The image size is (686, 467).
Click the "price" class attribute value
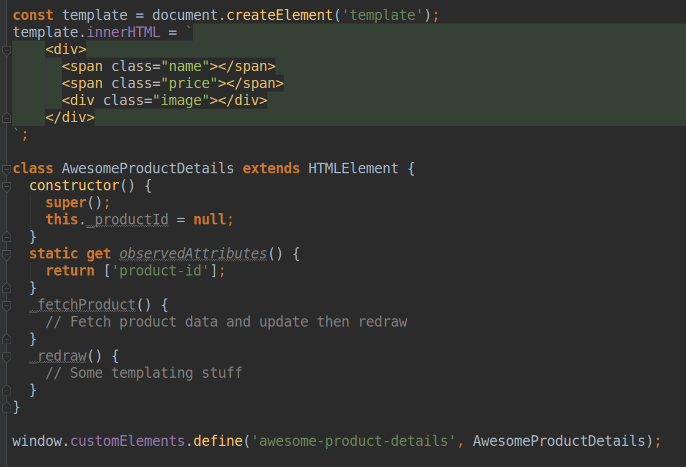[x=189, y=83]
